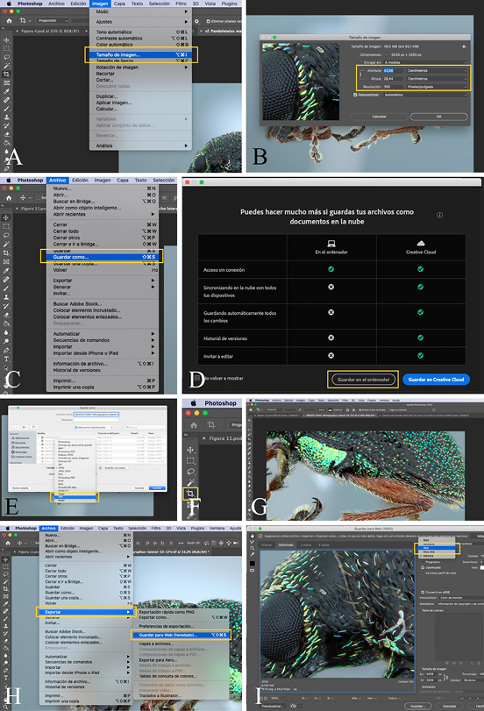This screenshot has height=711, width=484.
Task: Toggle the Progresivo checkbox in Guardar para Web
Action: [423, 562]
